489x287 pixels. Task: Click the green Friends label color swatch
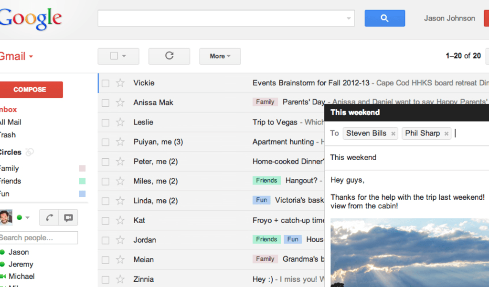point(82,181)
